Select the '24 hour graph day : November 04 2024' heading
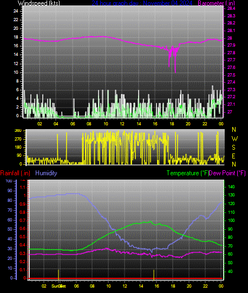This screenshot has height=293, width=248. [142, 3]
